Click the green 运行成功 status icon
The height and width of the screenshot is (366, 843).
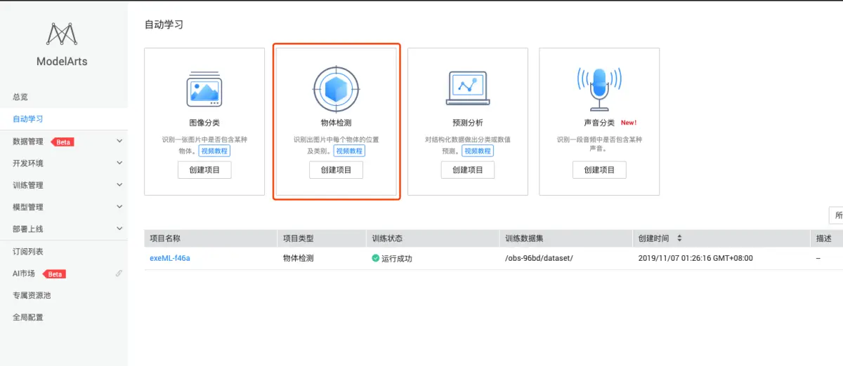376,258
